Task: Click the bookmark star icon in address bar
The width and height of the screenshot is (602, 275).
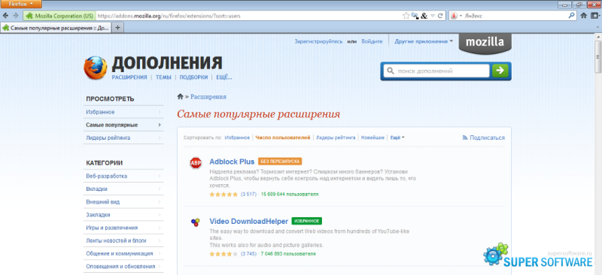Action: click(x=406, y=16)
